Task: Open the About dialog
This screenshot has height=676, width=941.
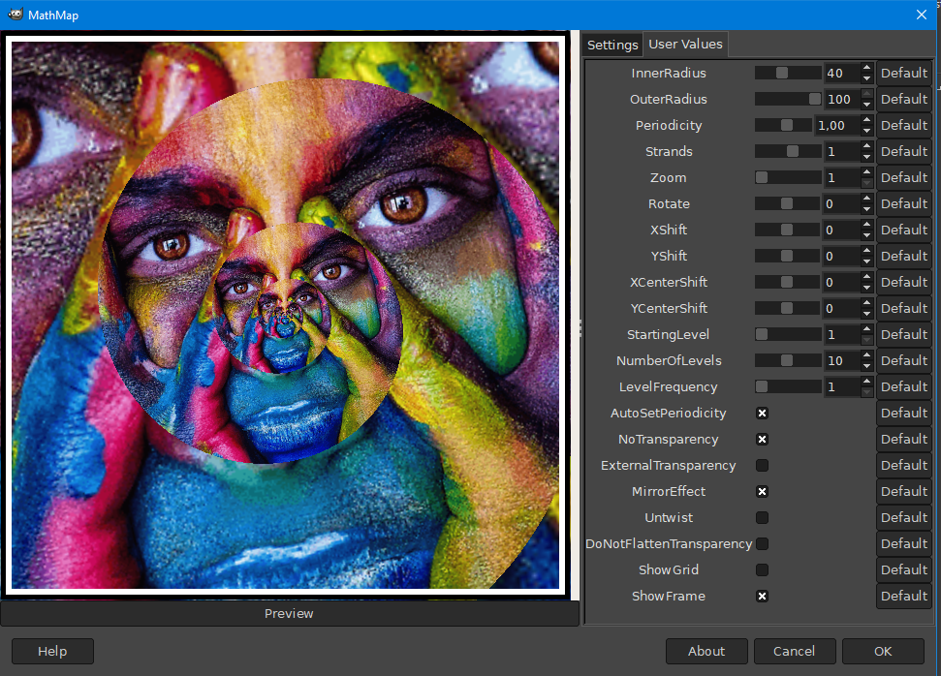Action: pyautogui.click(x=706, y=652)
